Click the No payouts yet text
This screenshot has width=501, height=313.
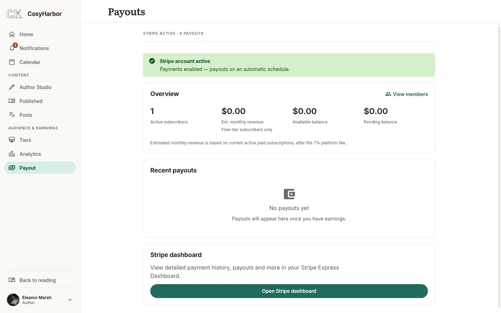tap(289, 208)
